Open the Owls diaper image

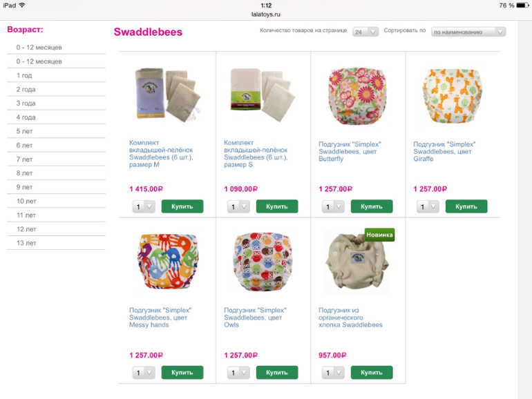coord(263,262)
